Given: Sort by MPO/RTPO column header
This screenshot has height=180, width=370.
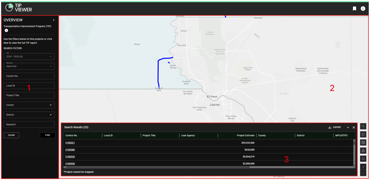Looking at the screenshot, I should tap(341, 135).
